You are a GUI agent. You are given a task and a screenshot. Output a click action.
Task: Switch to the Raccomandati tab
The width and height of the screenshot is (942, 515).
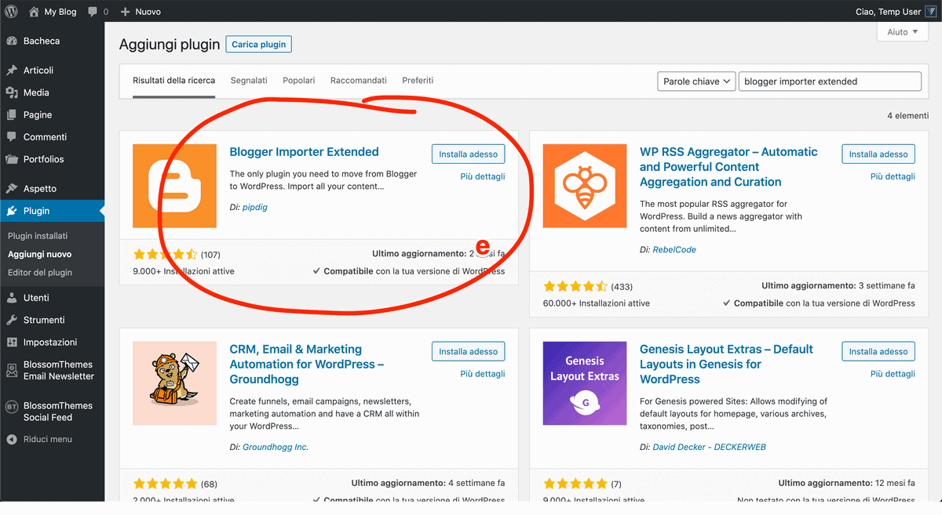click(359, 81)
